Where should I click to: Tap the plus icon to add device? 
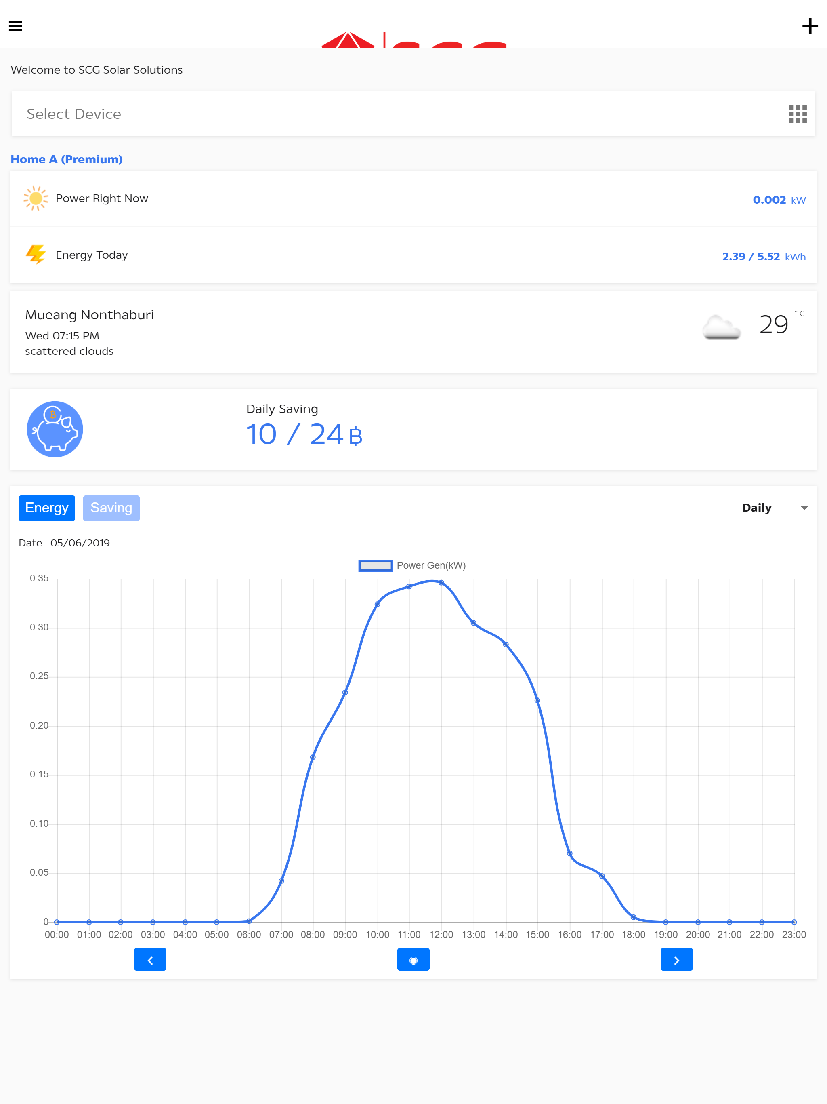pos(810,26)
